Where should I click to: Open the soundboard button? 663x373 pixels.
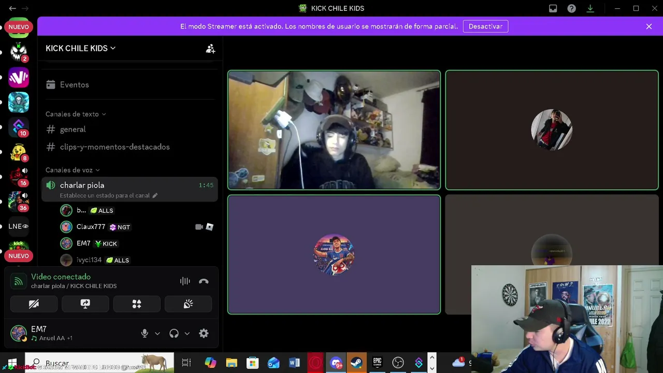(188, 304)
